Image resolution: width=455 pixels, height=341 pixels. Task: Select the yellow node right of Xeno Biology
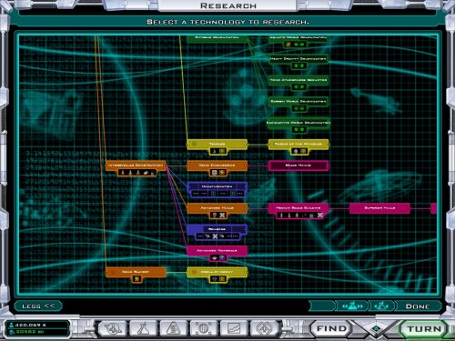pyautogui.click(x=217, y=272)
